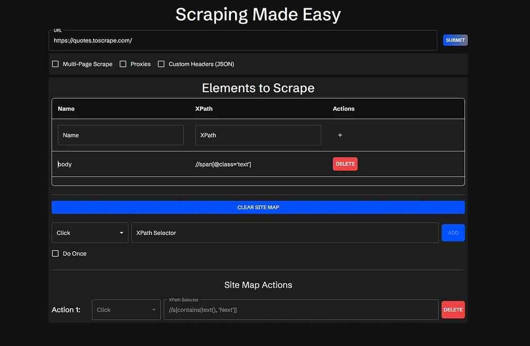Expand the Action 1 Click dropdown
The height and width of the screenshot is (346, 530).
(126, 310)
